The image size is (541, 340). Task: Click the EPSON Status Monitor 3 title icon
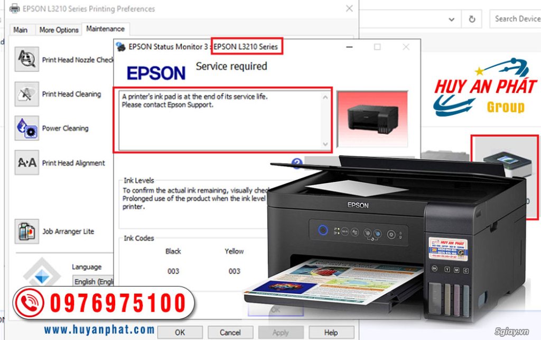122,46
